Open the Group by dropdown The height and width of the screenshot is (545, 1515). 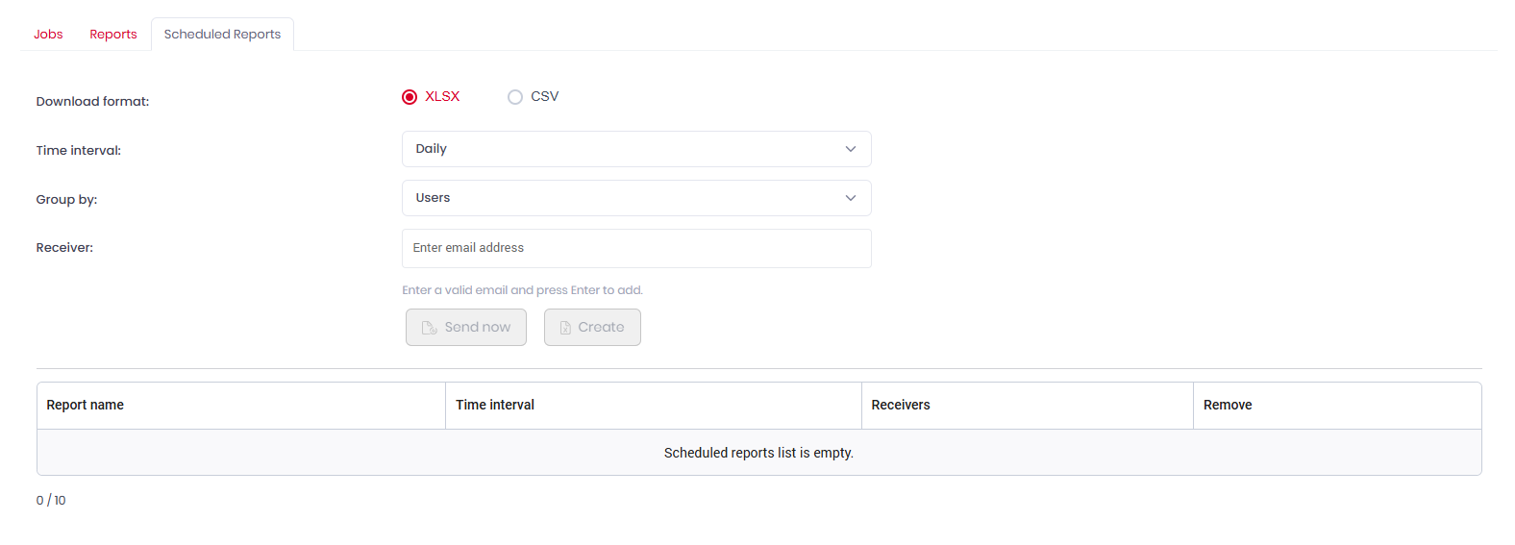(635, 198)
